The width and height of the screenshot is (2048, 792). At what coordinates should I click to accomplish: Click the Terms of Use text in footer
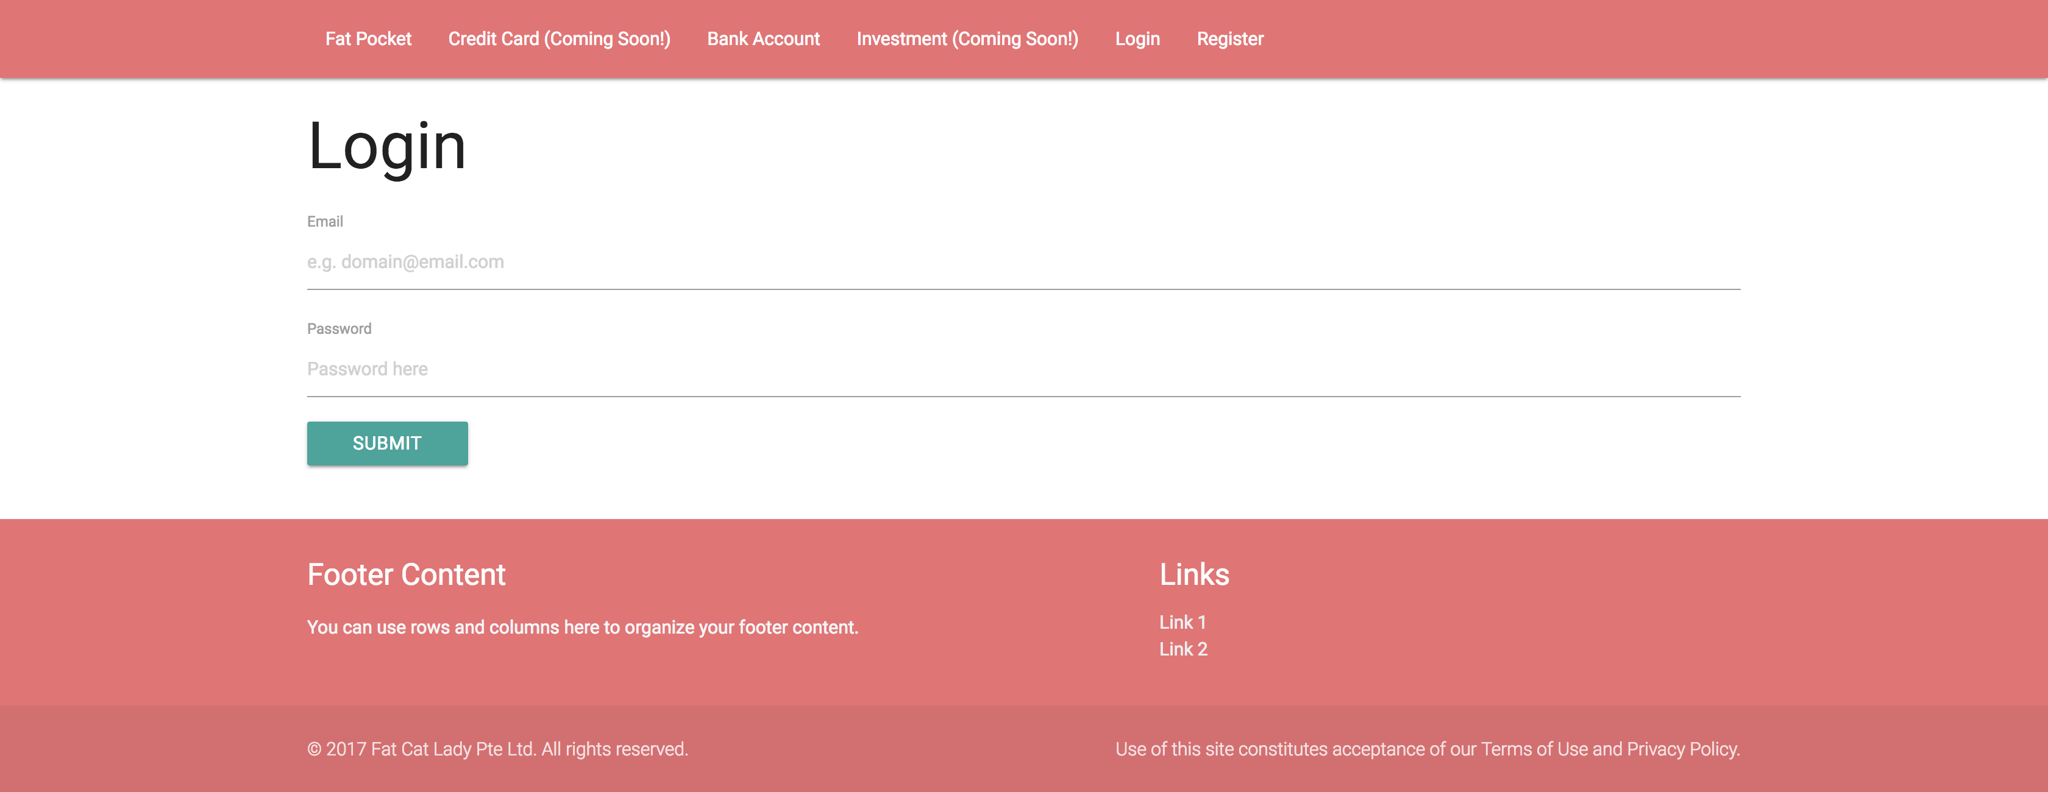[1534, 749]
